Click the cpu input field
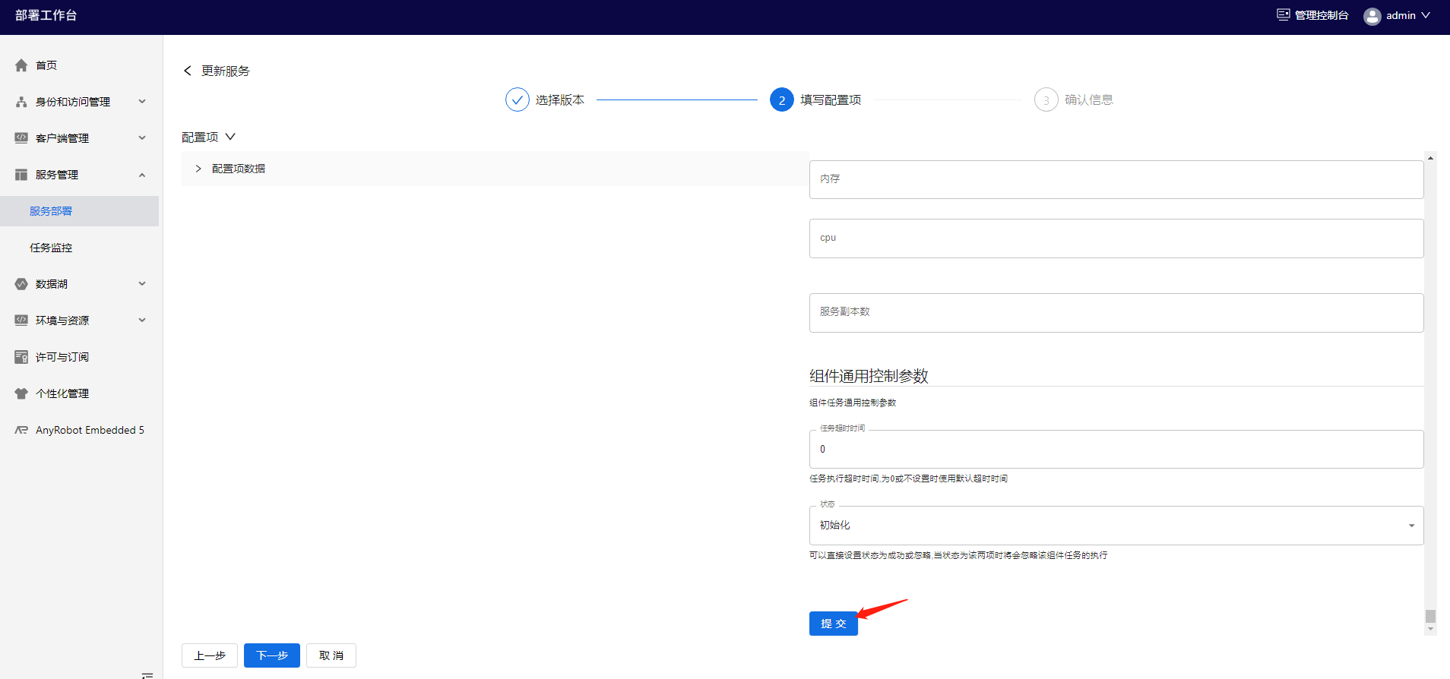This screenshot has height=679, width=1450. coord(1116,238)
